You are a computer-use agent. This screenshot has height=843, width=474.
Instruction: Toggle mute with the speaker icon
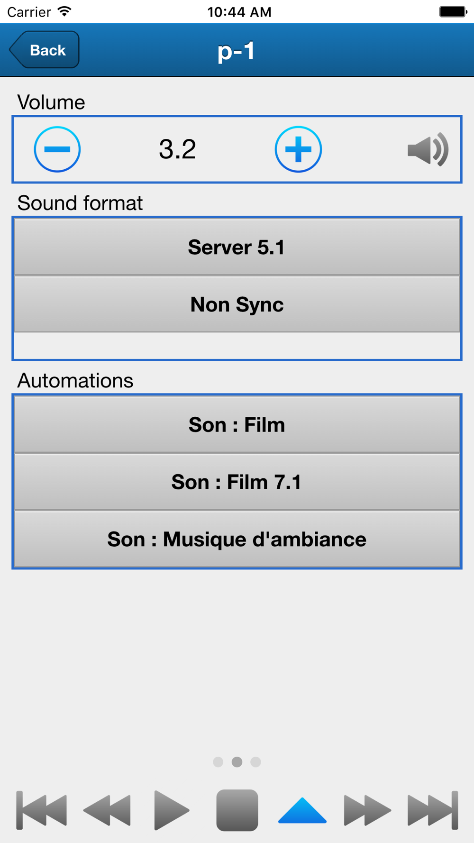[x=428, y=149]
